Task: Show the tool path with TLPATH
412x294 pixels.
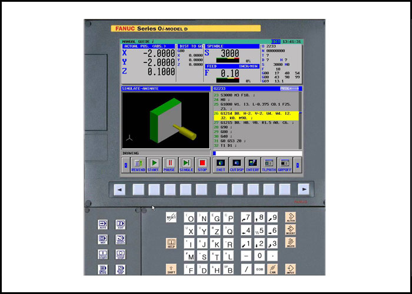Action: point(269,165)
